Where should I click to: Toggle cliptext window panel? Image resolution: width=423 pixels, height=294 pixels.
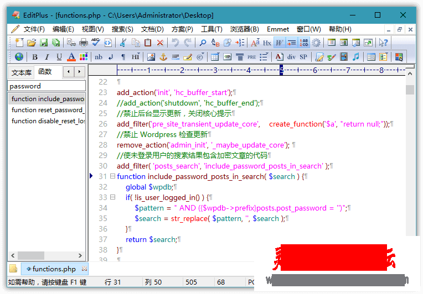[x=344, y=43]
